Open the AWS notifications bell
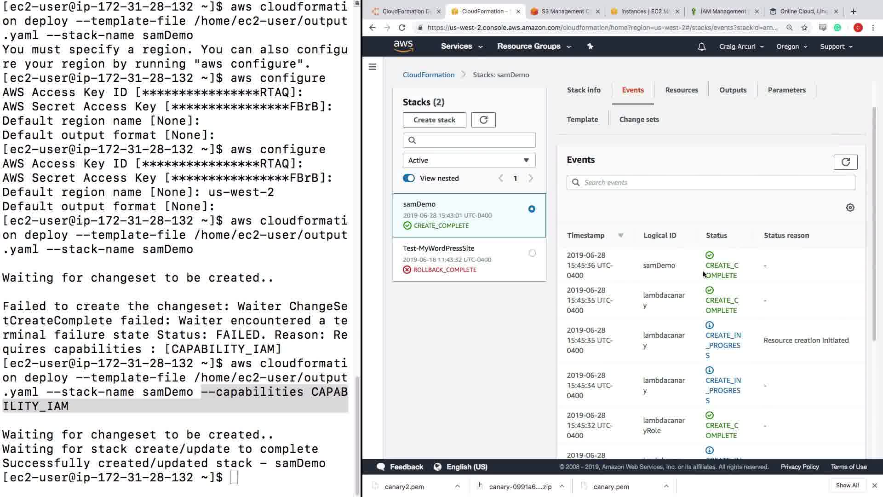The width and height of the screenshot is (883, 497). point(701,46)
